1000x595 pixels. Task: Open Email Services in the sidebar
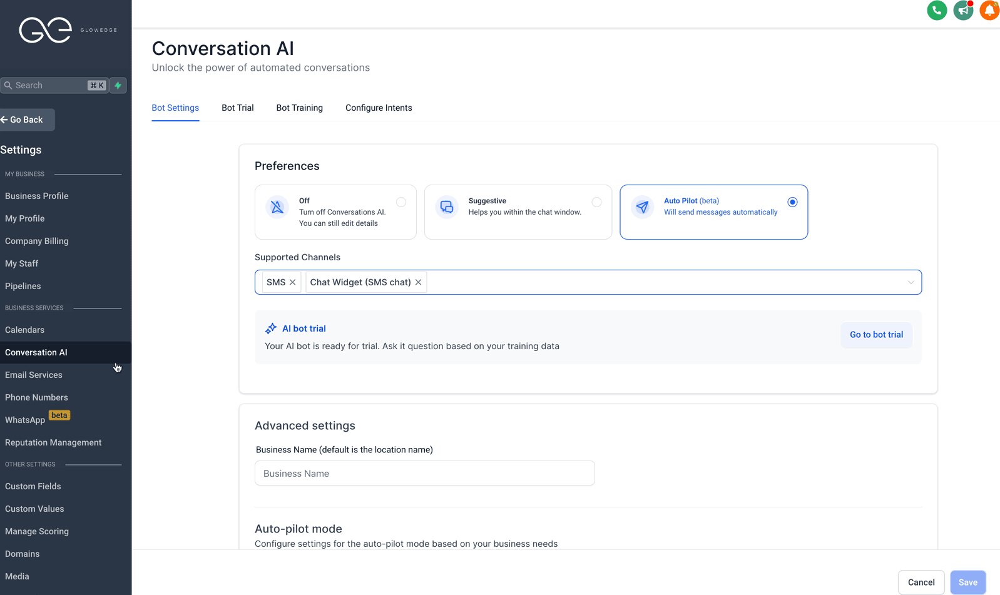tap(34, 375)
